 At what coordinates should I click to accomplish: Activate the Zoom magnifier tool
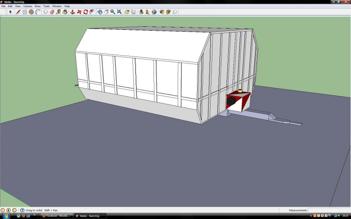(x=113, y=12)
